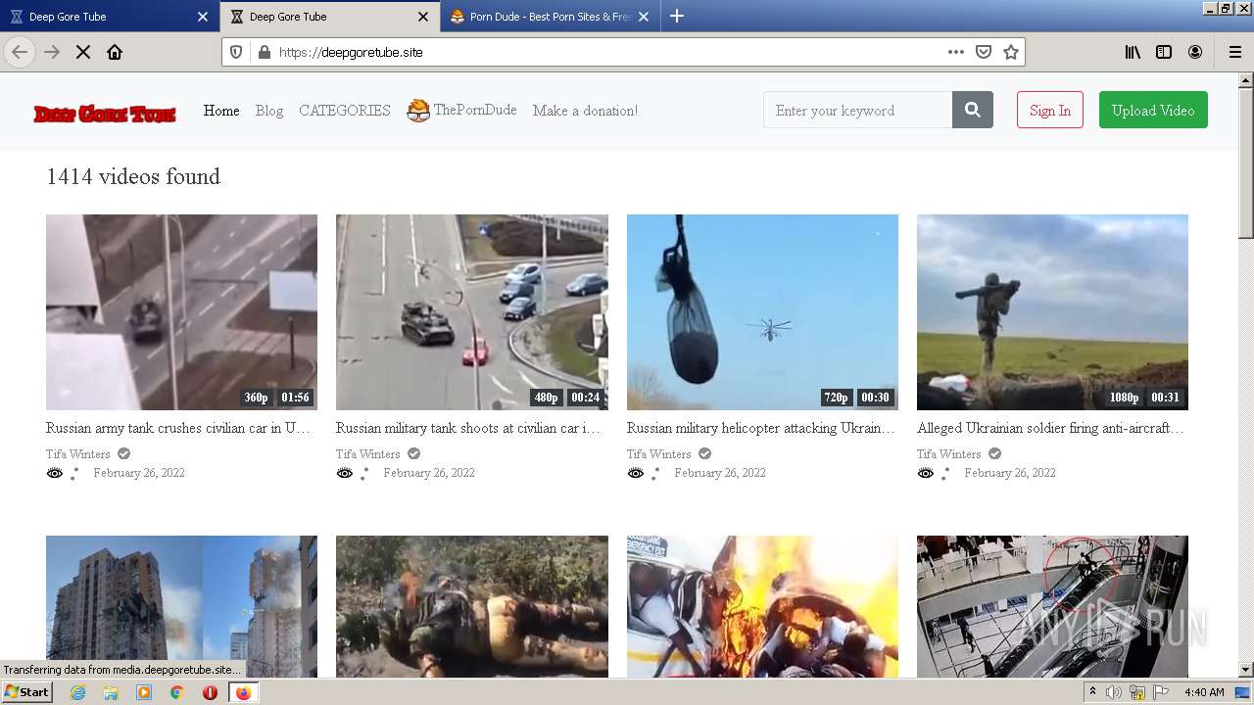The image size is (1254, 705).
Task: Close the active Deep Gore Tube tab
Action: [x=423, y=17]
